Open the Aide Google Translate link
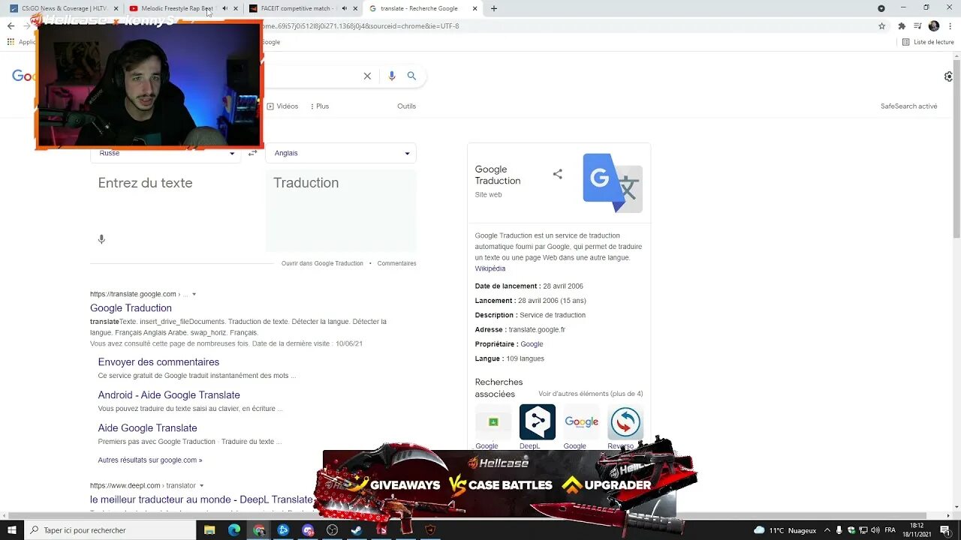This screenshot has height=540, width=961. tap(147, 428)
